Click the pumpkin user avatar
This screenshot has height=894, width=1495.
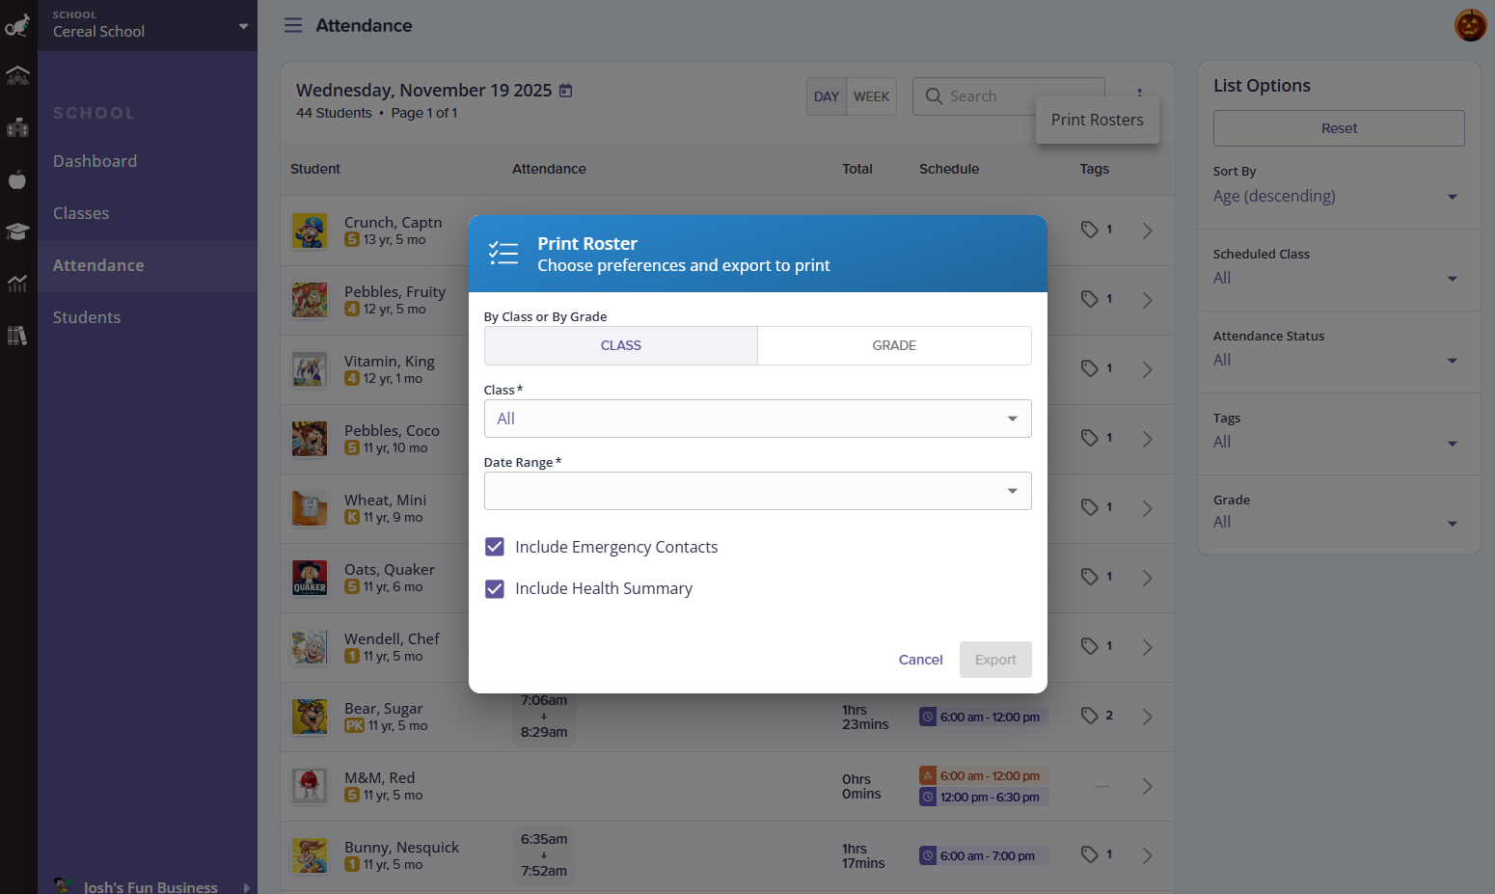tap(1470, 25)
